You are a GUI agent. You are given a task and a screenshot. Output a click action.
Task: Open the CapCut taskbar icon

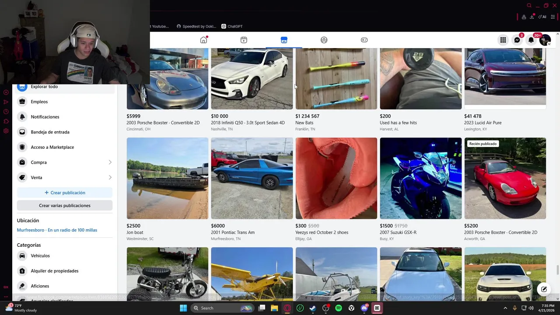coord(377,308)
